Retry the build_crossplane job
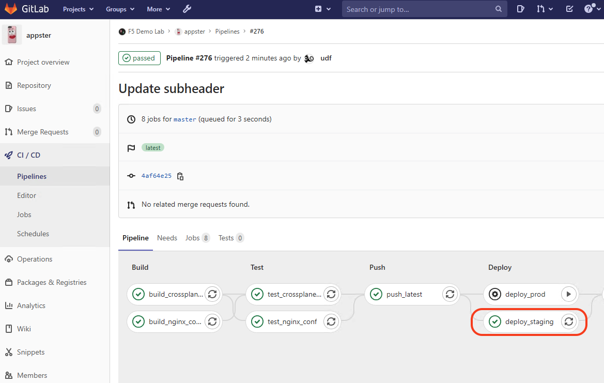604x383 pixels. coord(212,294)
